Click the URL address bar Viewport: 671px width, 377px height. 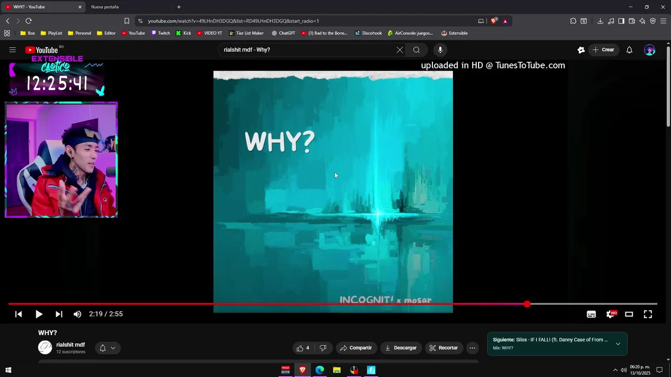(x=309, y=21)
